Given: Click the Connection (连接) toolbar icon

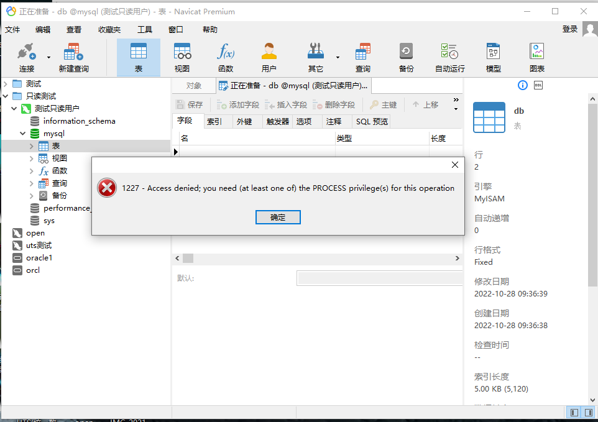Looking at the screenshot, I should [x=26, y=57].
